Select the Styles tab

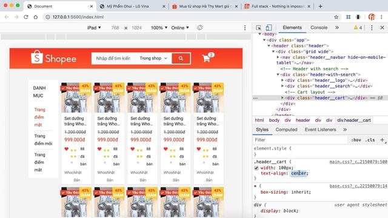click(x=262, y=130)
